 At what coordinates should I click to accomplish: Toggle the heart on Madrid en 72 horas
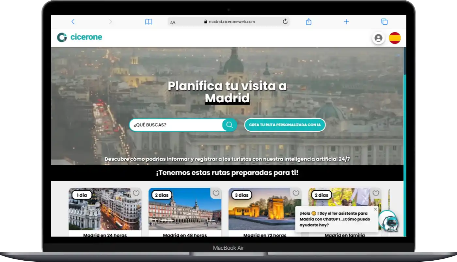296,193
